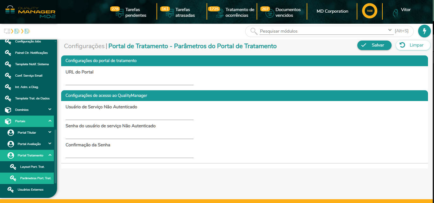Click key icon beside Template Notif. Sistema
Screen dimensions: 434x203
(8, 64)
